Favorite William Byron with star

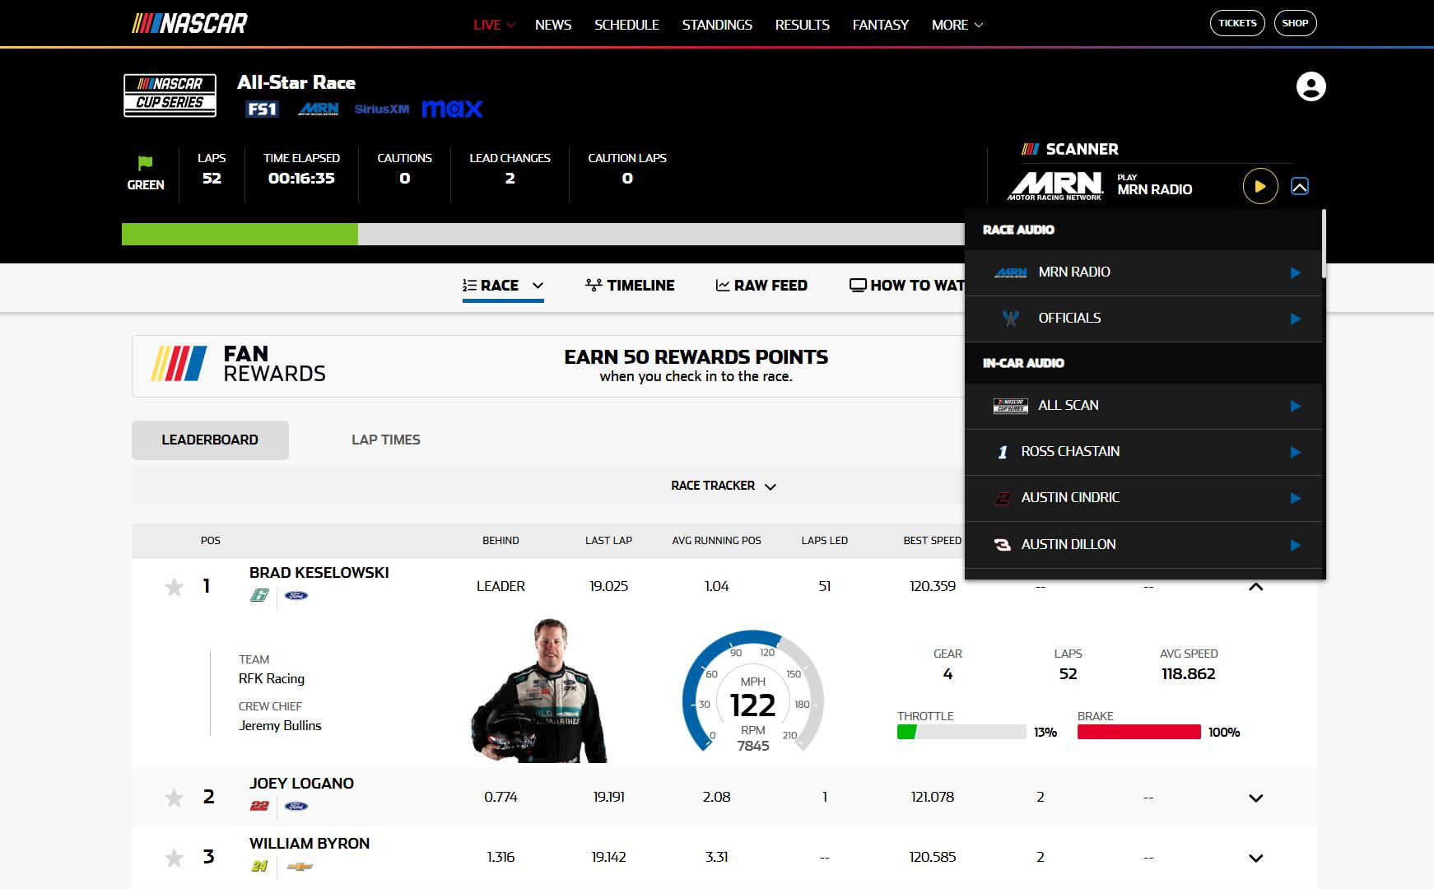tap(174, 858)
